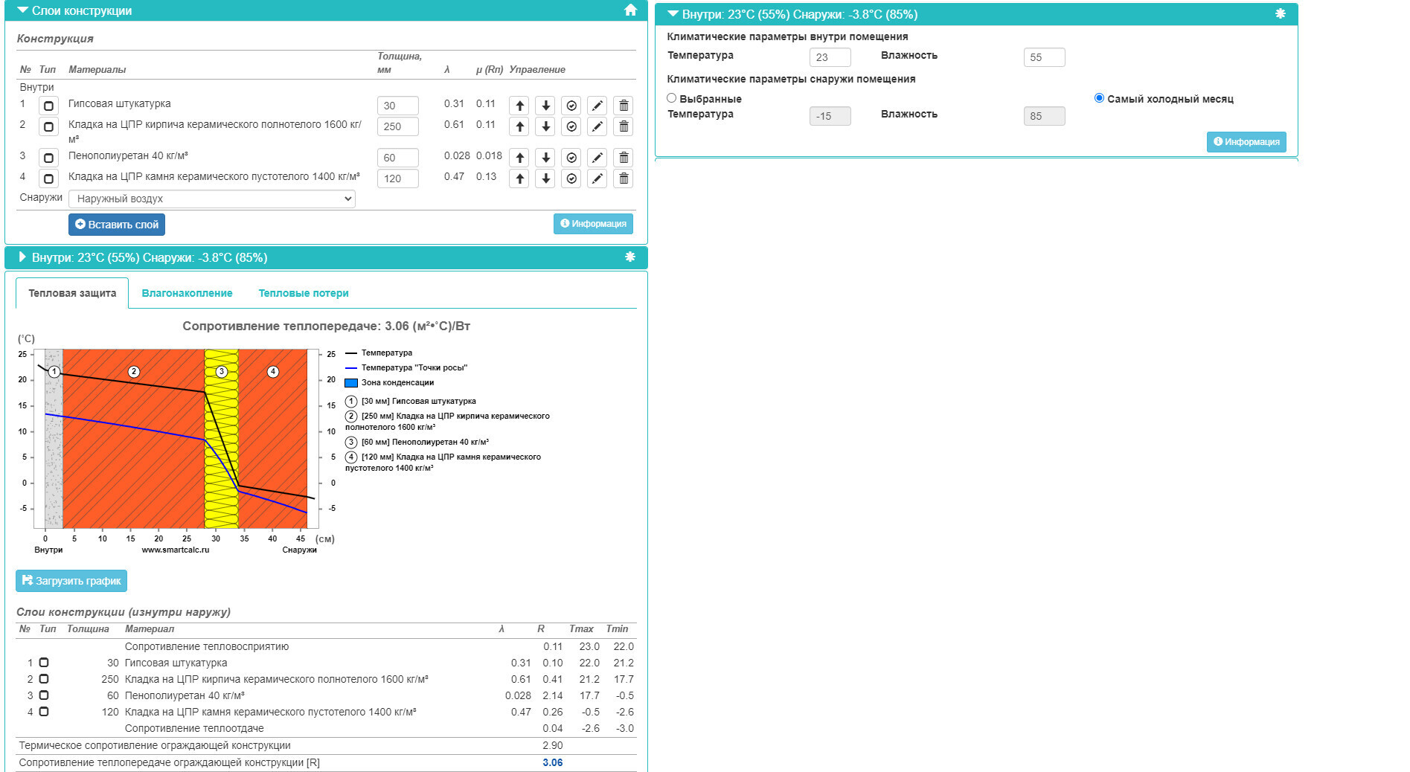Image resolution: width=1410 pixels, height=772 pixels.
Task: Click checkmark icon for layer 2 brick masonry
Action: click(571, 126)
